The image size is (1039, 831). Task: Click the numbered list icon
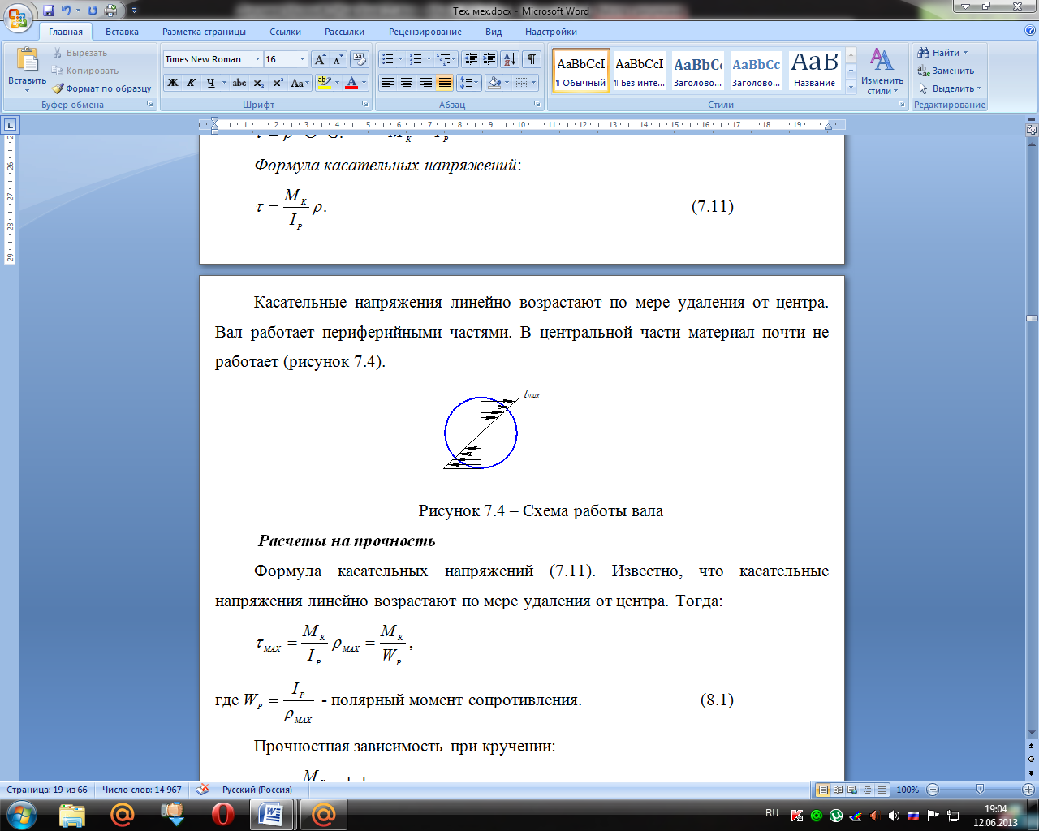pos(416,59)
